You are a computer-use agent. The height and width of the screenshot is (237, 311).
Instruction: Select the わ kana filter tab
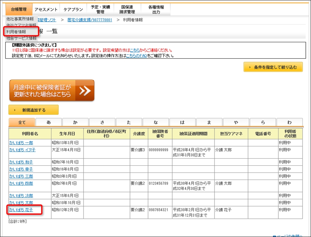(290, 122)
